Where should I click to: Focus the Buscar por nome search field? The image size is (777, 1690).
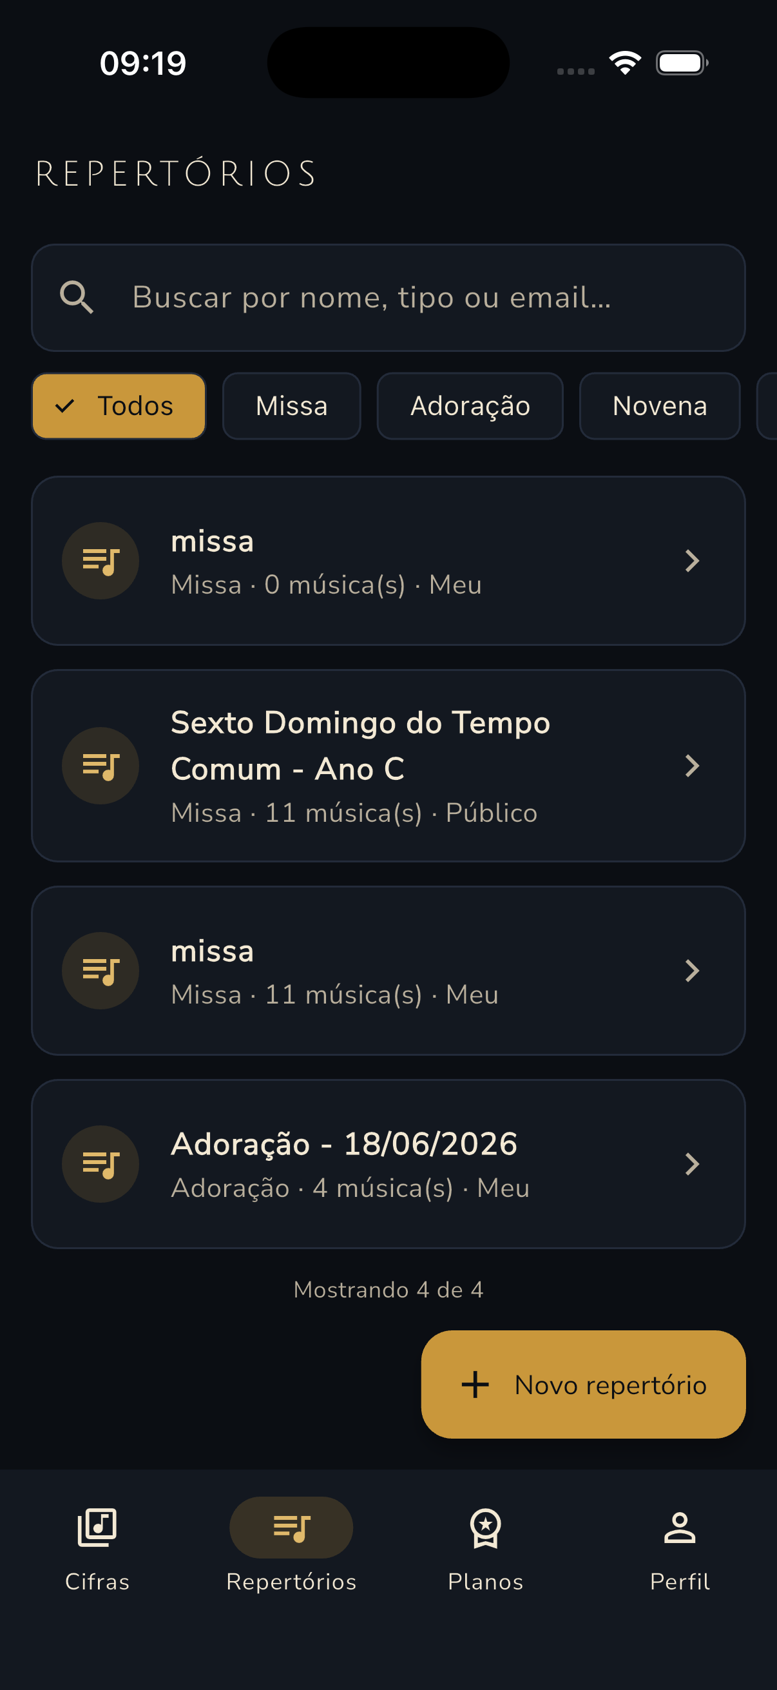click(388, 298)
